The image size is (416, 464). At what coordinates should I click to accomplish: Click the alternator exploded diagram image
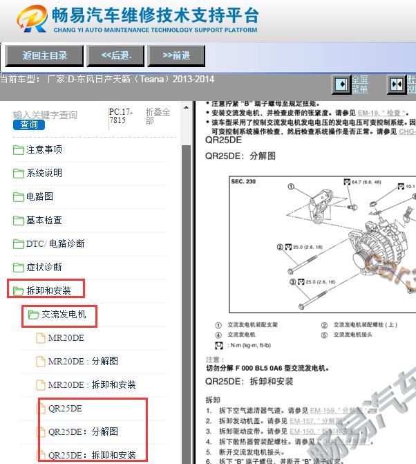[323, 244]
